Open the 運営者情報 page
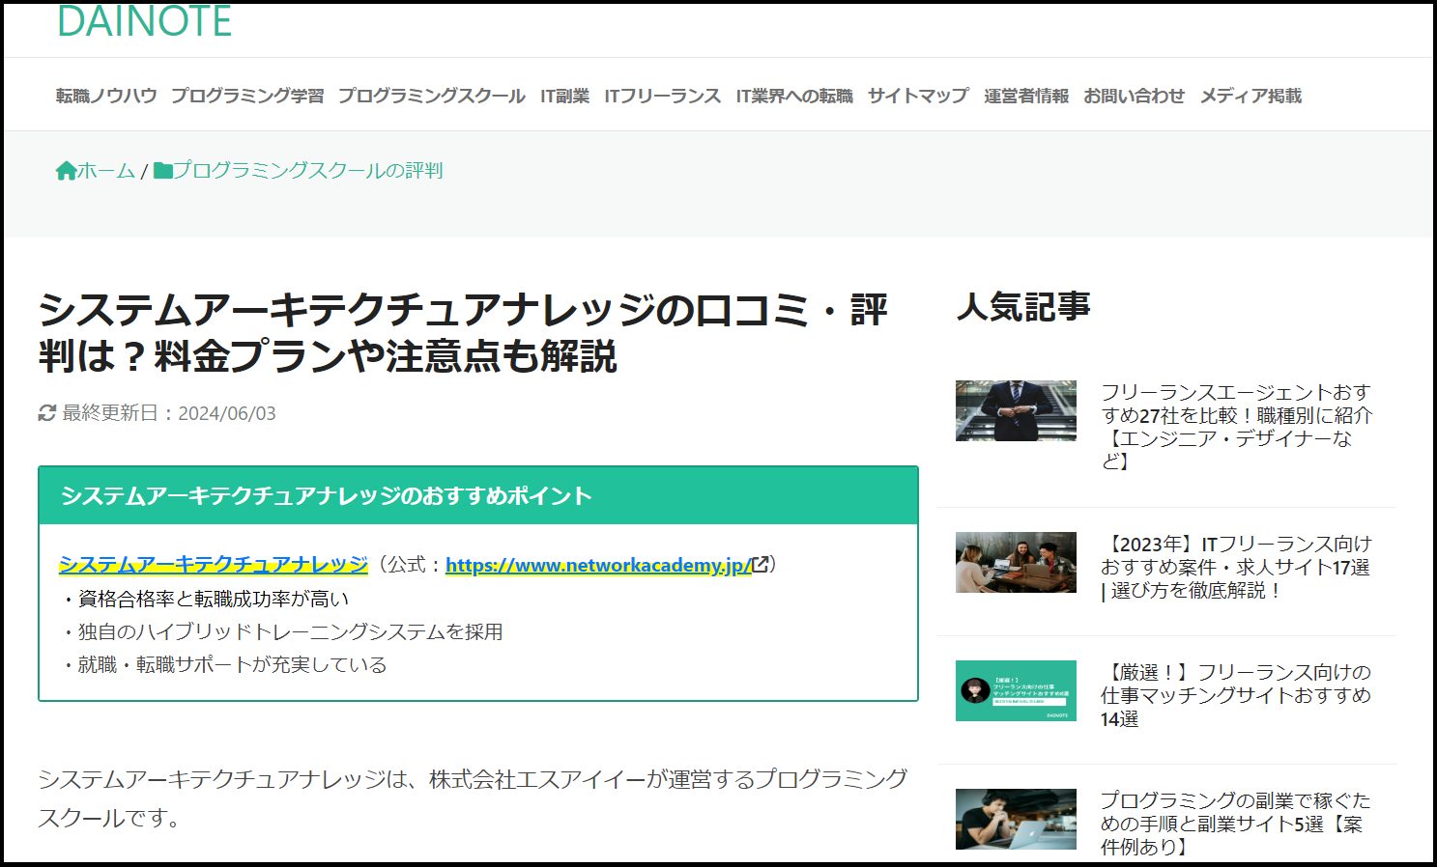This screenshot has width=1437, height=867. [x=1026, y=96]
